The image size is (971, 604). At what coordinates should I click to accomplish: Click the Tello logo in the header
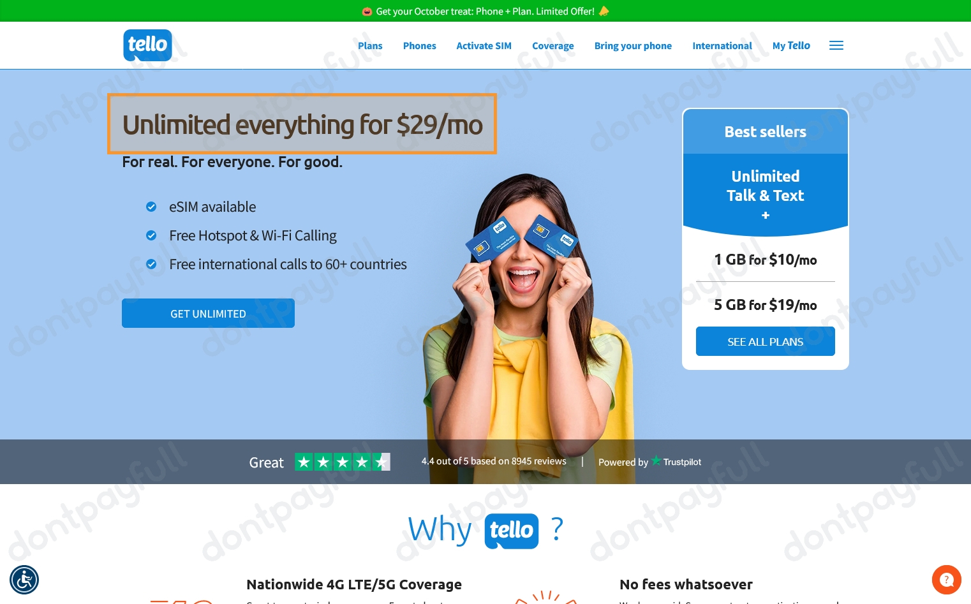pos(147,45)
